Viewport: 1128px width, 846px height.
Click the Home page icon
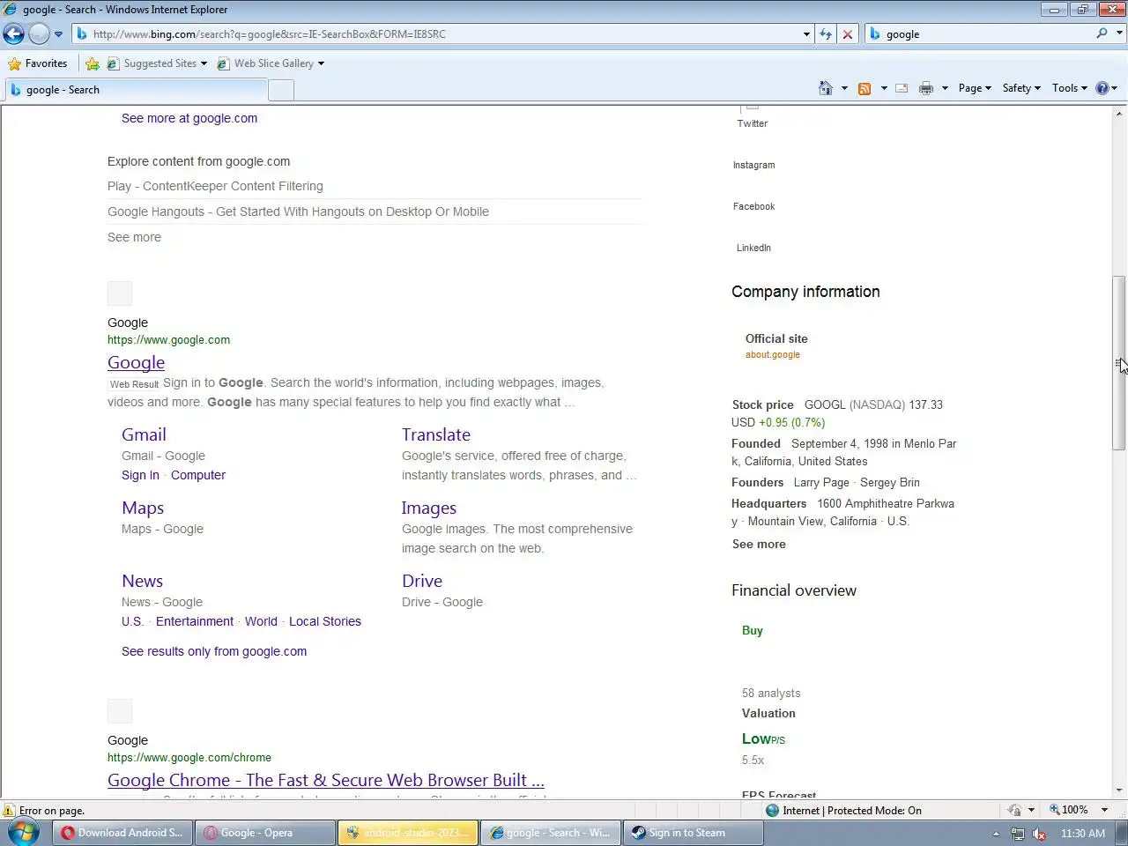[x=826, y=88]
